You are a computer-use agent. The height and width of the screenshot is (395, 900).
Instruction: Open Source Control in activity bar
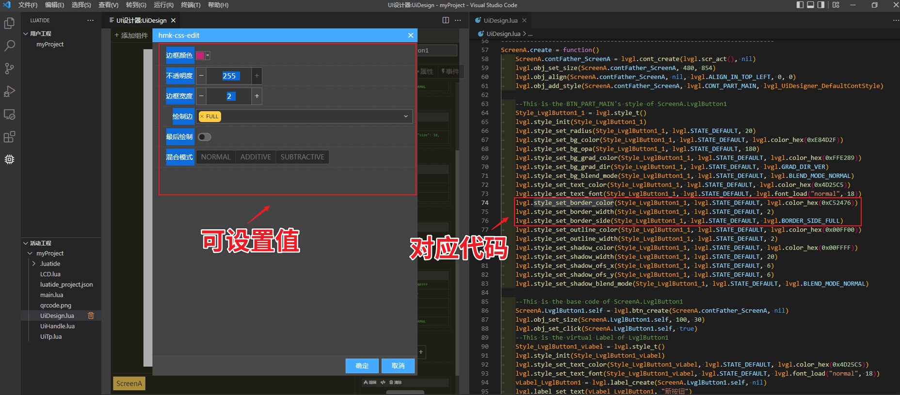9,68
